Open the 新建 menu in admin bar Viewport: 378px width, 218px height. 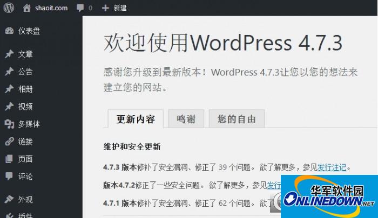click(x=120, y=8)
